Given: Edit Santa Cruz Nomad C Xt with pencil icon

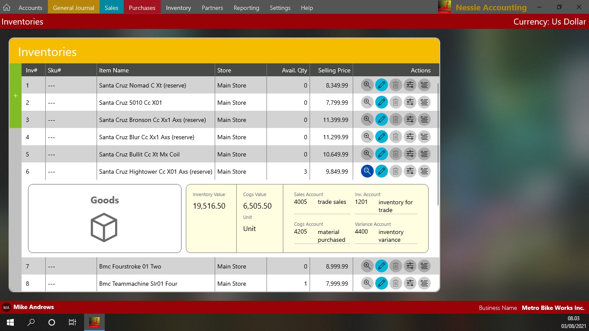Looking at the screenshot, I should pyautogui.click(x=382, y=85).
